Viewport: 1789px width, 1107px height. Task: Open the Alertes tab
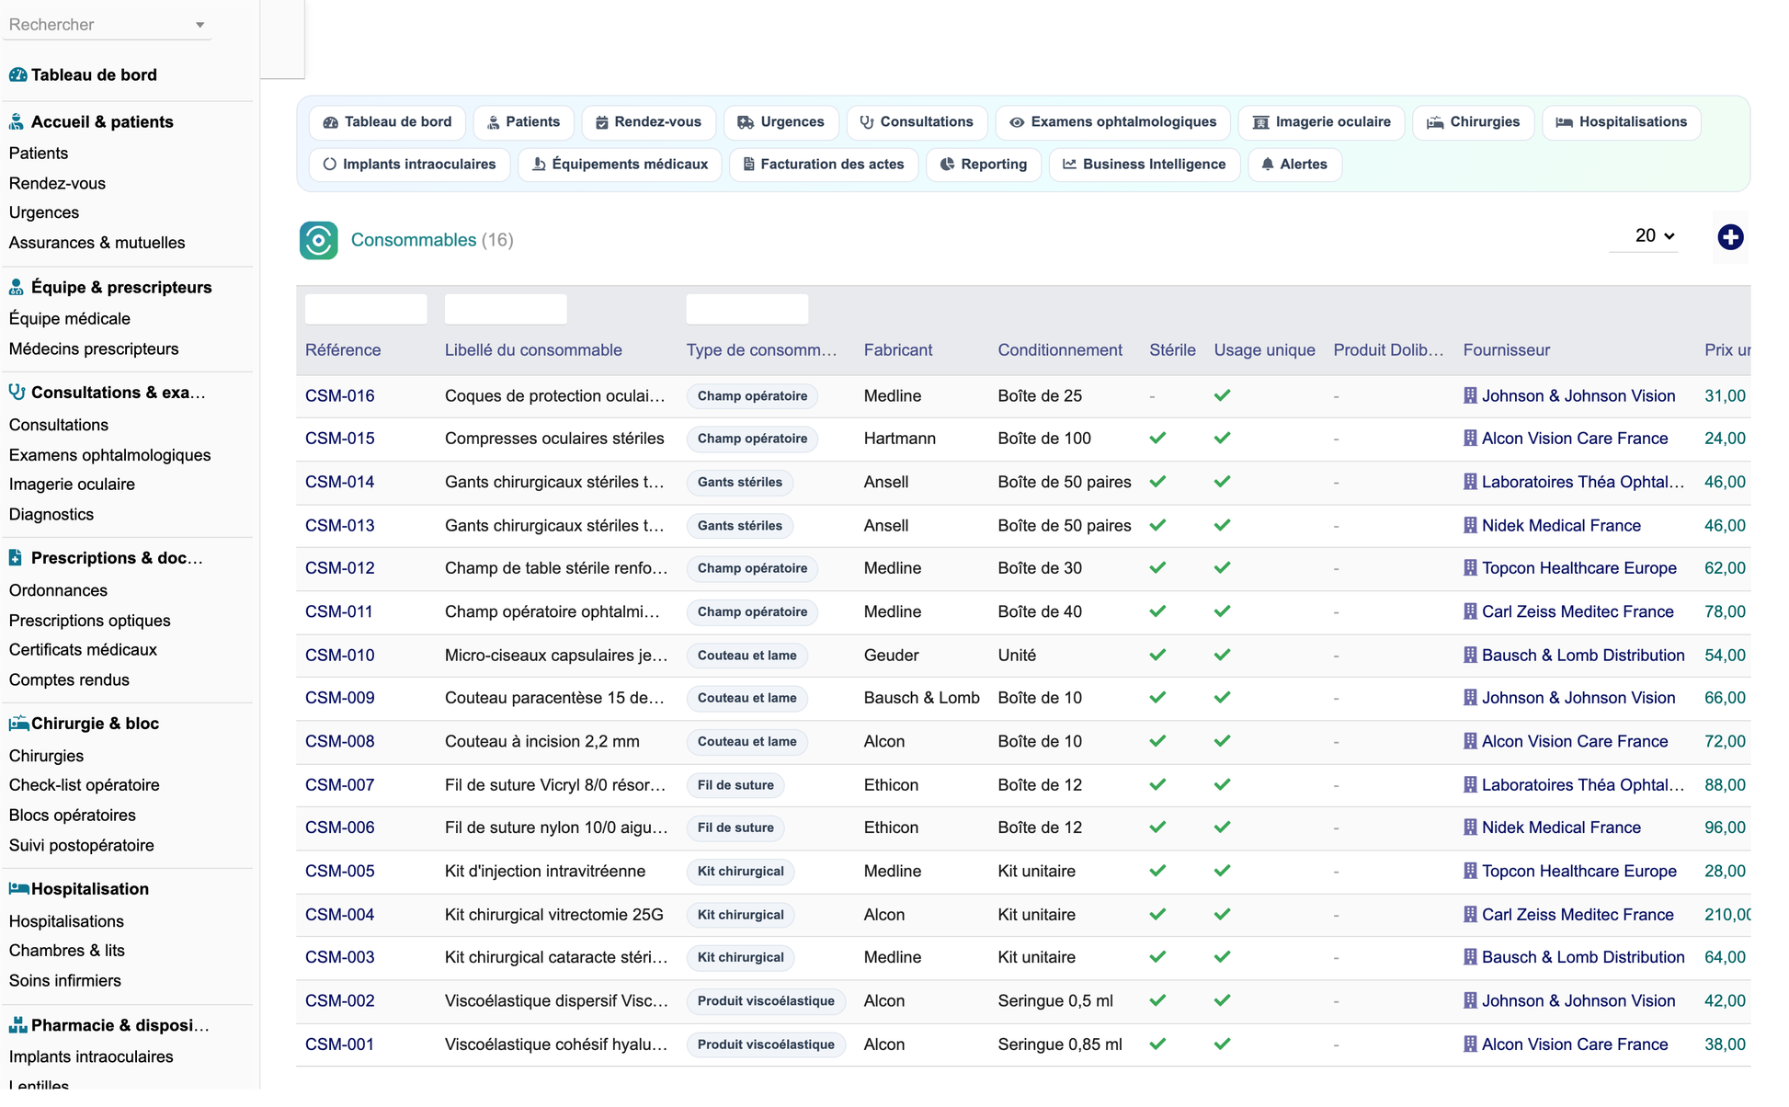(1293, 164)
